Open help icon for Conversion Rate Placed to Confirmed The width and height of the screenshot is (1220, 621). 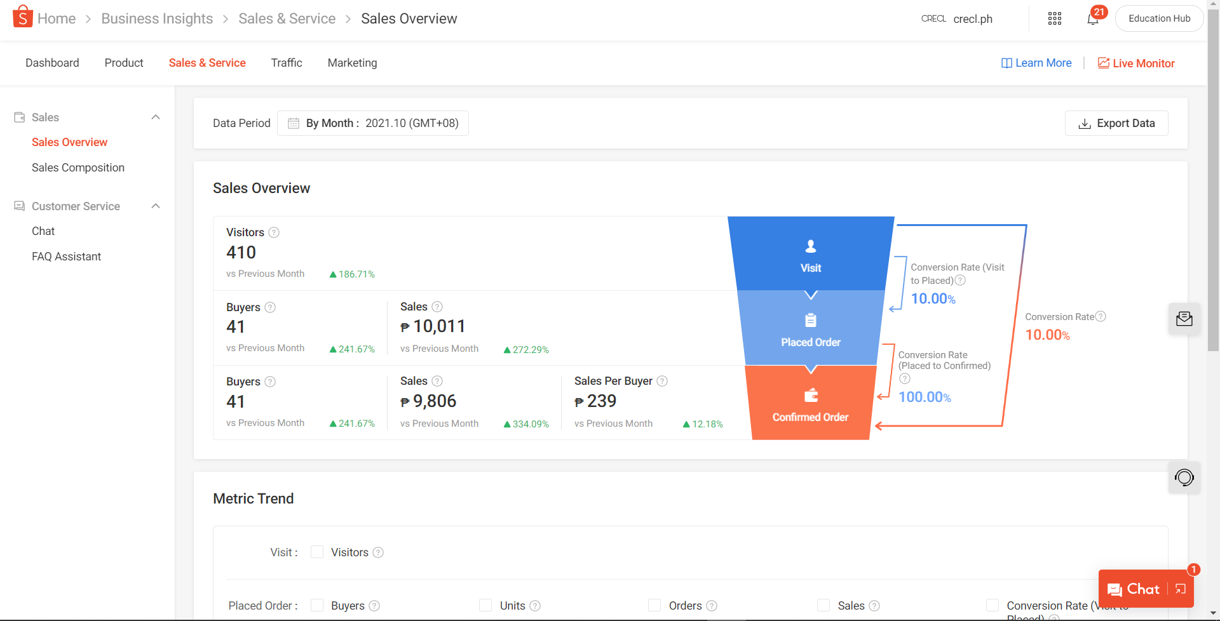(x=905, y=378)
